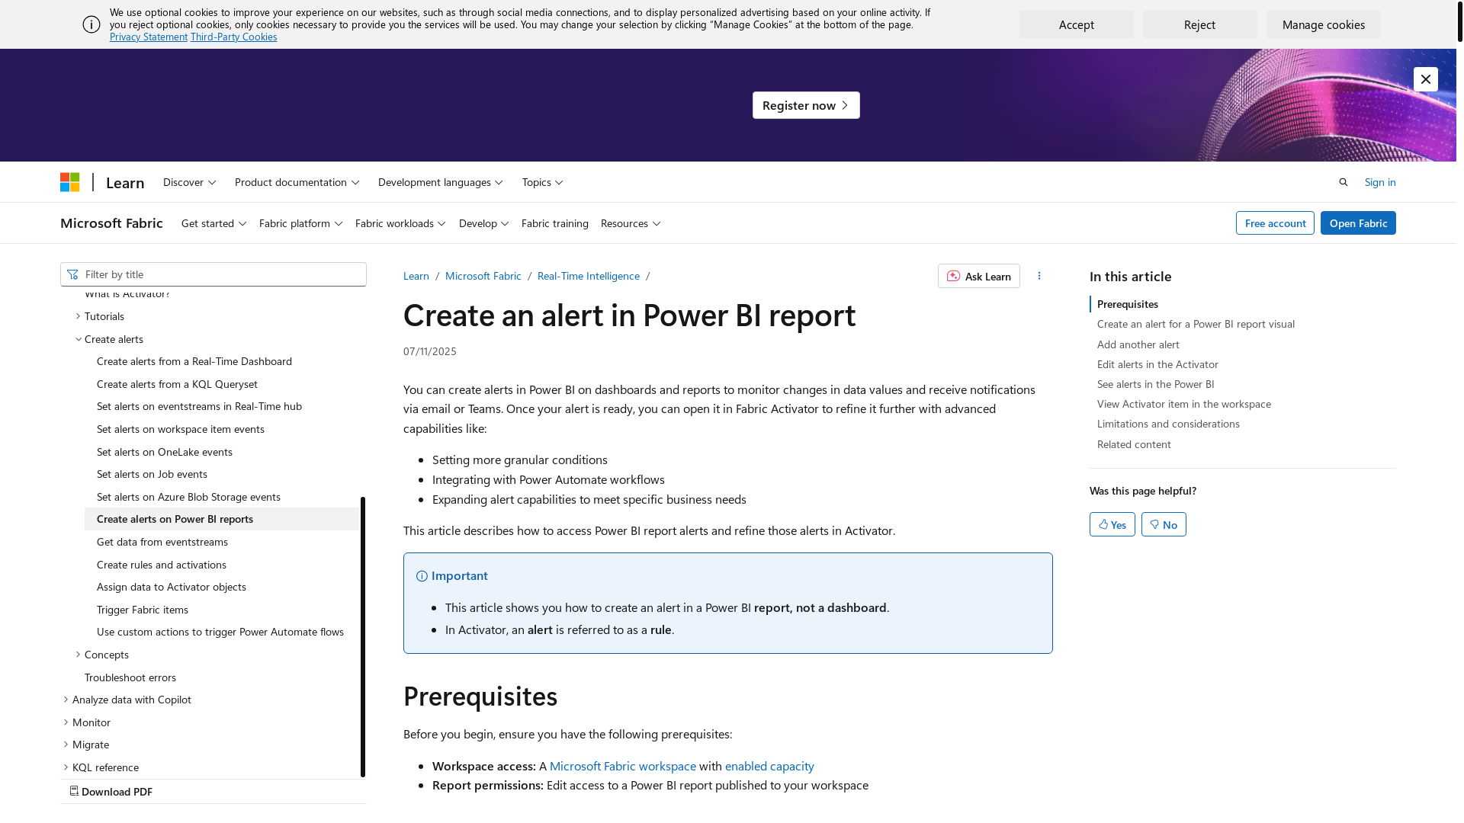Click the page vertical scrollbar
1464x823 pixels.
click(x=1460, y=21)
